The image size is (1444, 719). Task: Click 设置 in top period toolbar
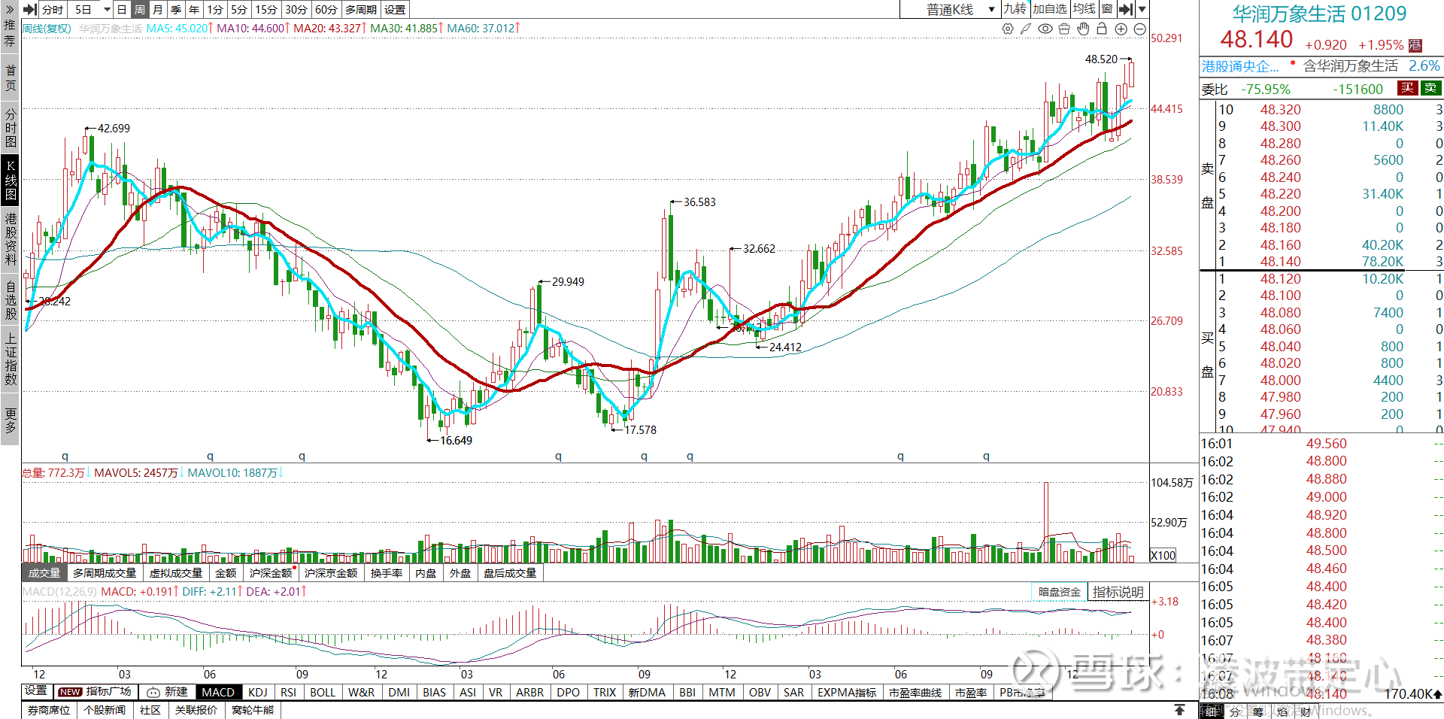coord(395,9)
